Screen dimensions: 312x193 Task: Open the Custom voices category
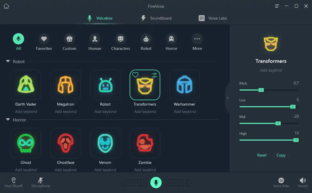pyautogui.click(x=69, y=39)
